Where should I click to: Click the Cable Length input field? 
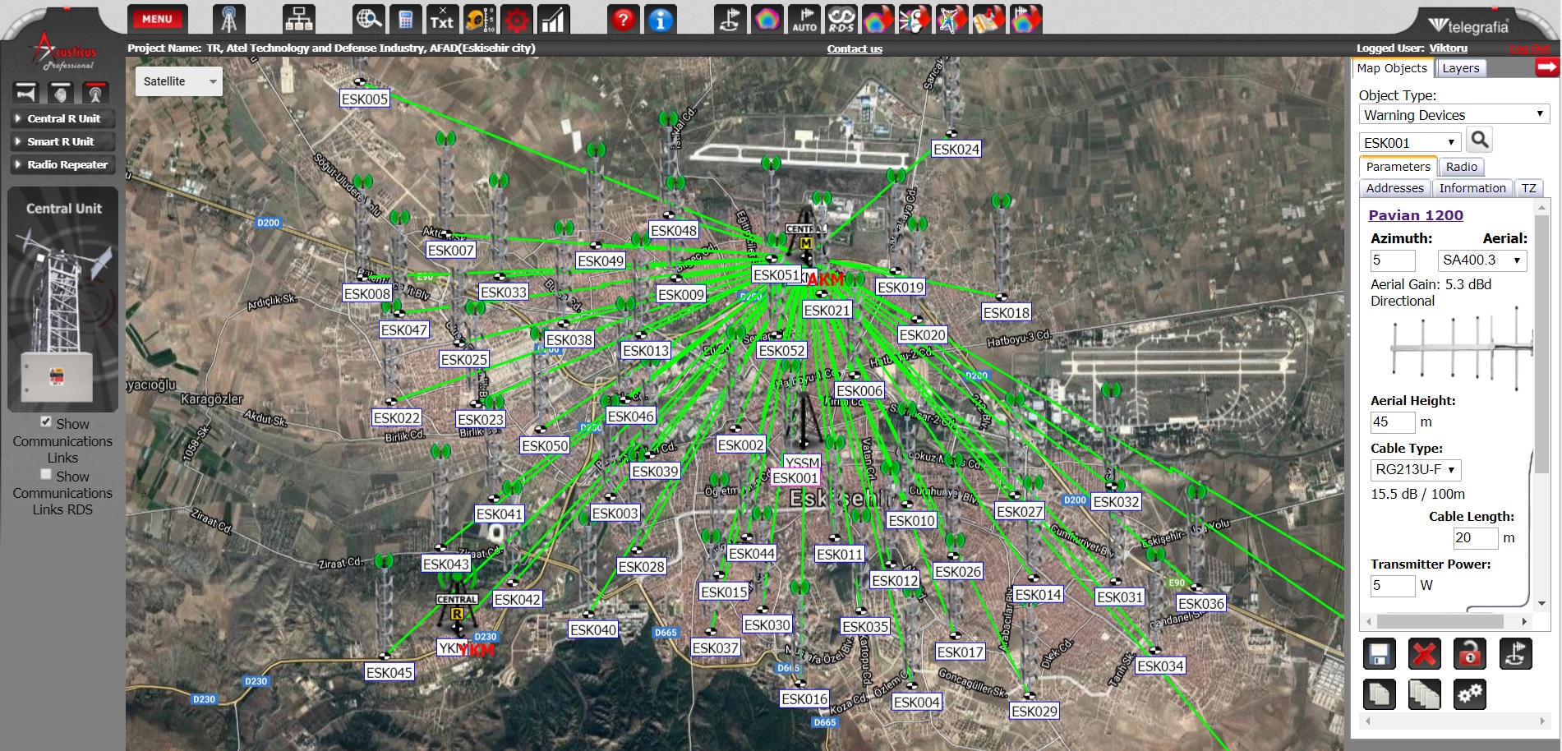click(1476, 538)
